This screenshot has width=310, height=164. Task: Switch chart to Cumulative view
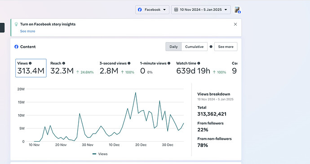195,47
